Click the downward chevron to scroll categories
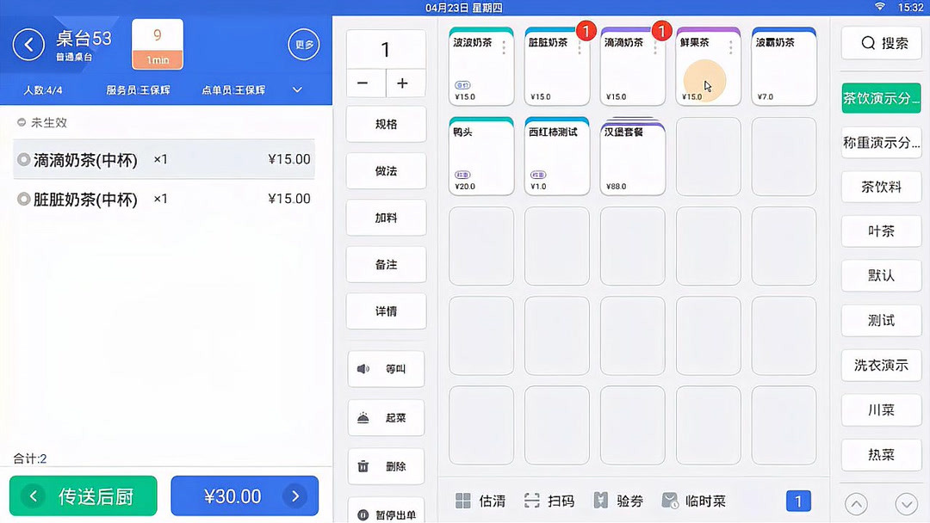The height and width of the screenshot is (523, 930). click(906, 503)
